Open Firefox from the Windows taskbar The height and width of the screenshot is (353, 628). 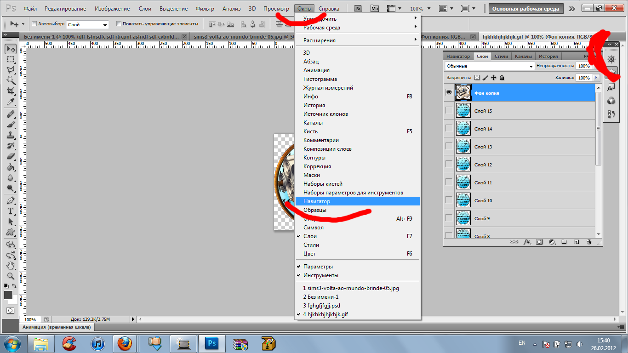click(x=125, y=343)
